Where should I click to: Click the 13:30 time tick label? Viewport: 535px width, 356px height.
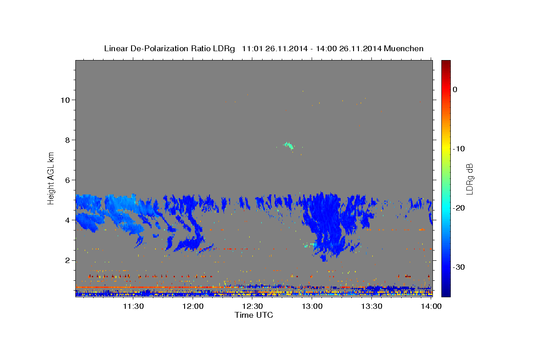(371, 307)
